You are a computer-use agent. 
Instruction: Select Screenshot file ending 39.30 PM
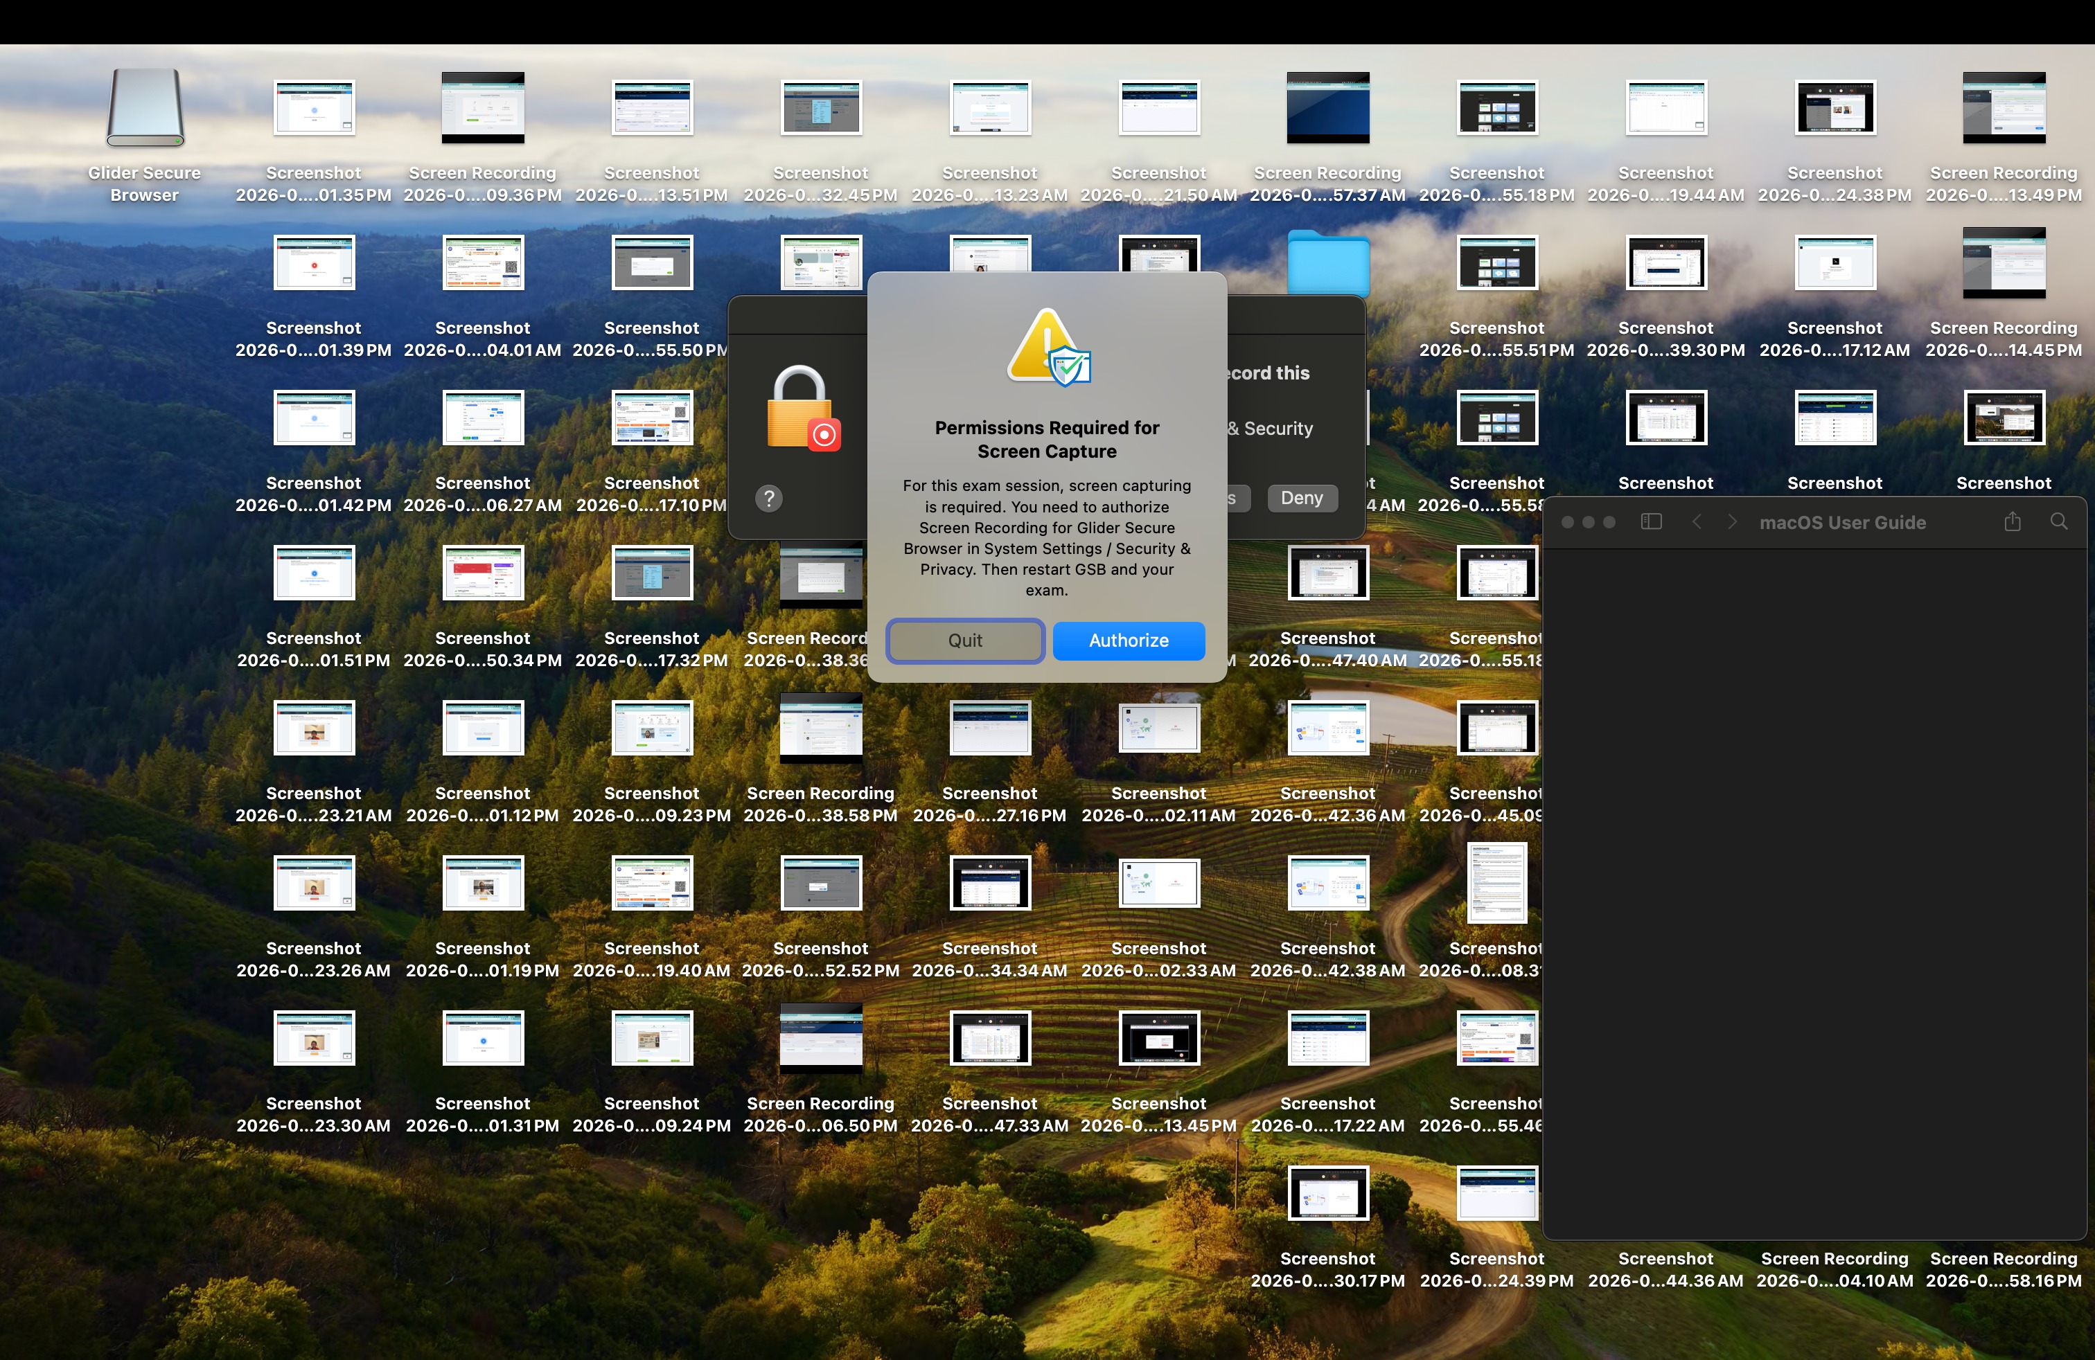point(1666,262)
